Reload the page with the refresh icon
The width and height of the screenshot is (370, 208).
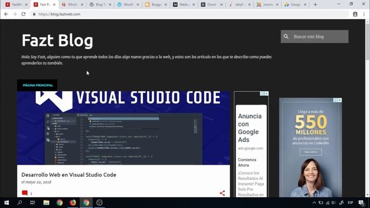(23, 14)
